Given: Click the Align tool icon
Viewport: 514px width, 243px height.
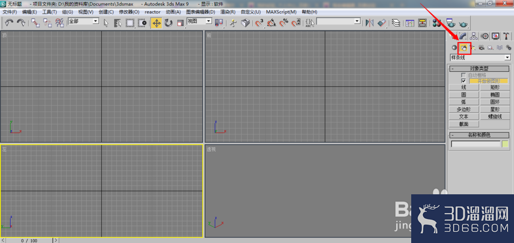Looking at the screenshot, I should pyautogui.click(x=382, y=23).
